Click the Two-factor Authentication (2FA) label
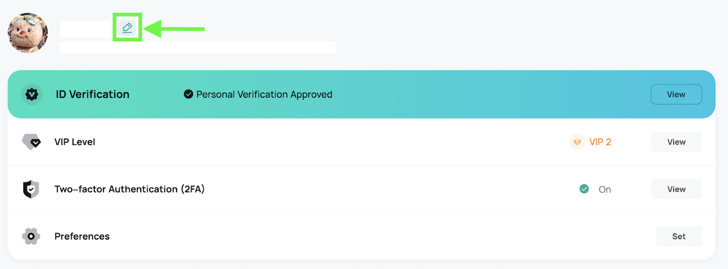The height and width of the screenshot is (269, 728). pyautogui.click(x=130, y=189)
